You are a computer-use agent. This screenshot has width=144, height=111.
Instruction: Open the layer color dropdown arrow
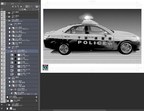tap(39, 6)
